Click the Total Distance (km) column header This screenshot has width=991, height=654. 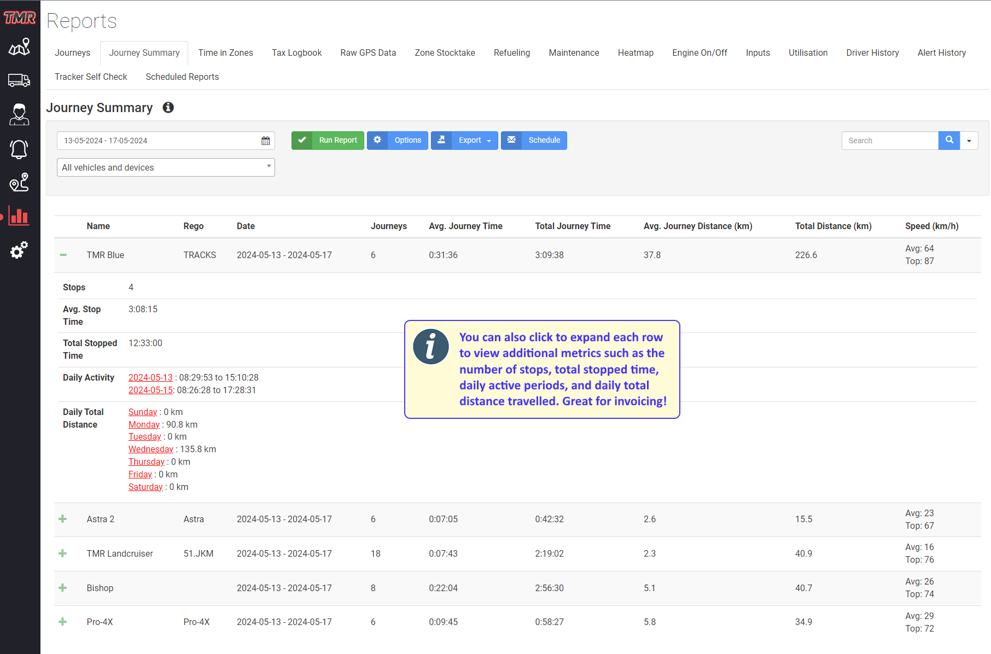pyautogui.click(x=833, y=226)
